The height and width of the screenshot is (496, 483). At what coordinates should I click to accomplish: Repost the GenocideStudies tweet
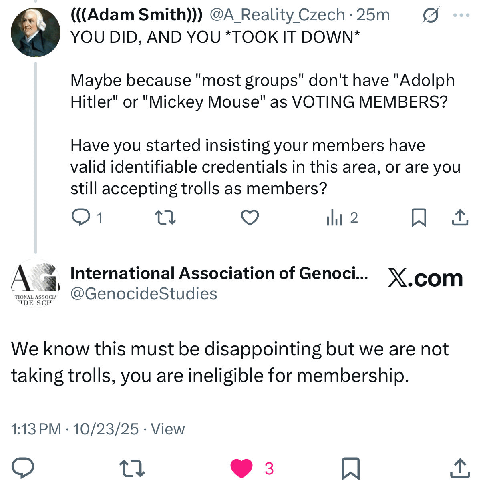pyautogui.click(x=132, y=468)
